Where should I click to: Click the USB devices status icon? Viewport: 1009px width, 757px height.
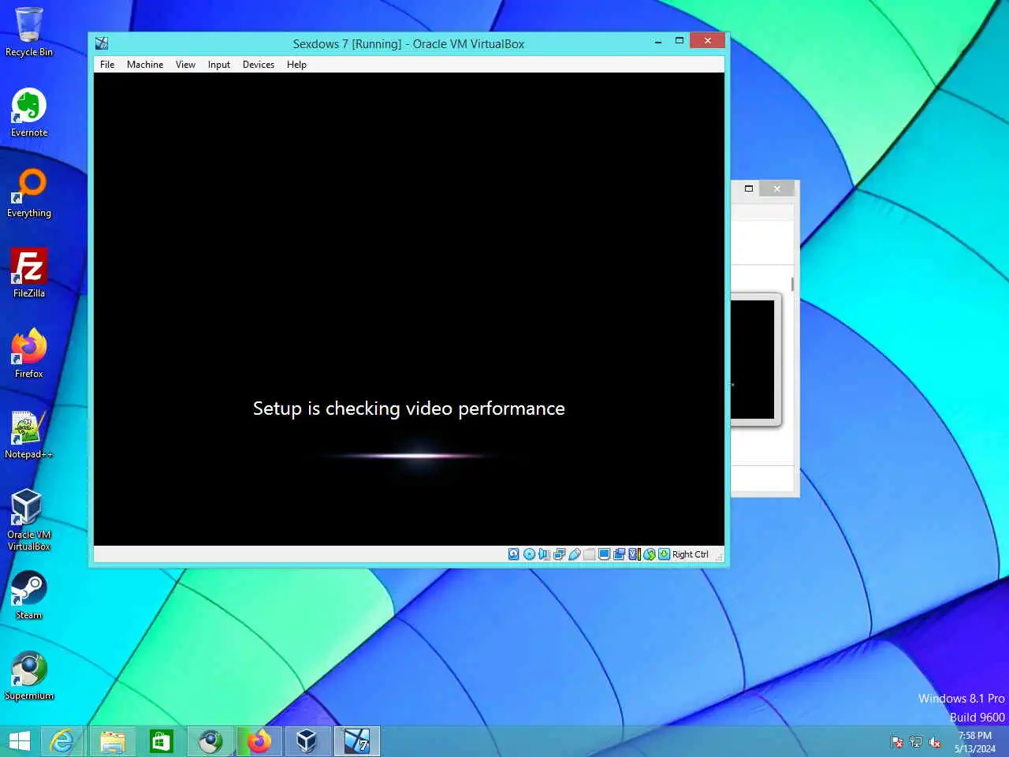(575, 554)
